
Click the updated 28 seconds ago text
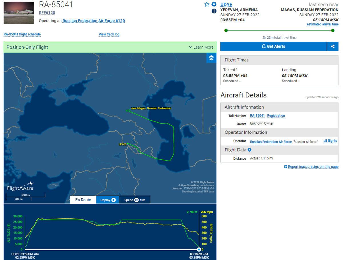322,97
